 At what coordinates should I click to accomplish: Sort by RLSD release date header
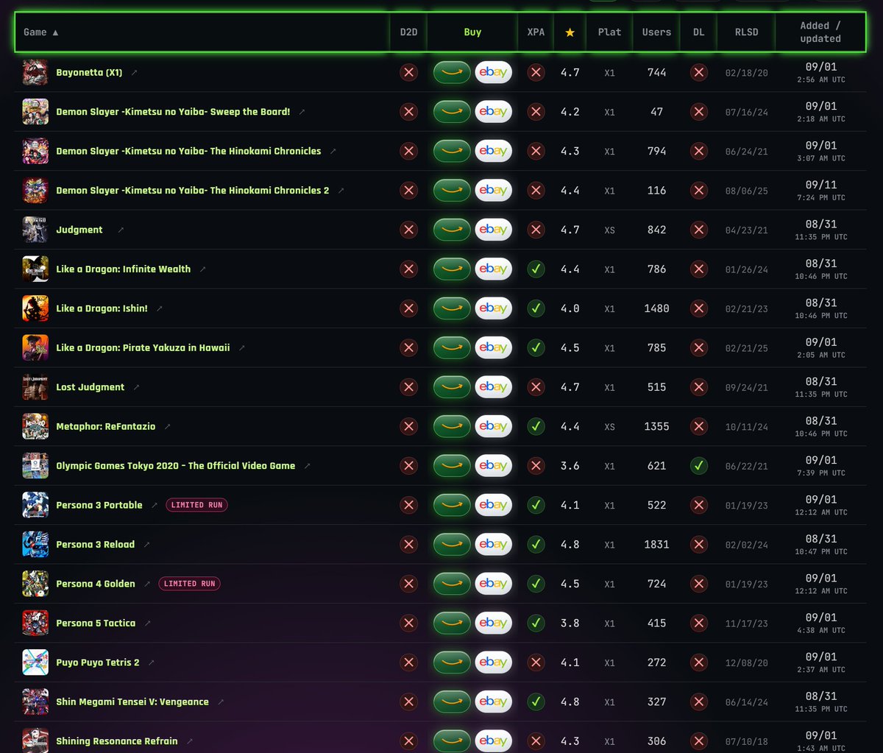(746, 32)
